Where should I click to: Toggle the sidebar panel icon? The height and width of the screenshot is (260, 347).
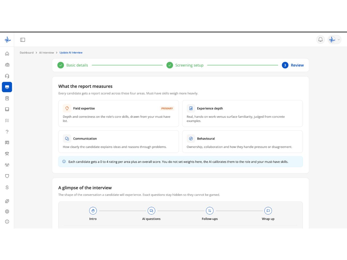pos(23,40)
